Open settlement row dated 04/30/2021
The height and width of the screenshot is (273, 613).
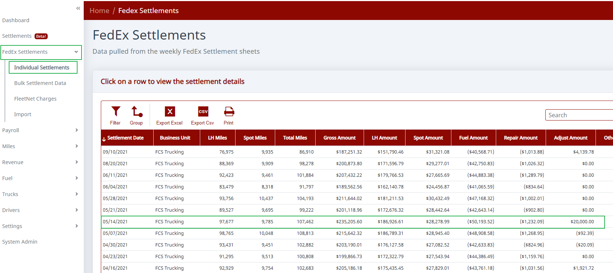click(357, 245)
